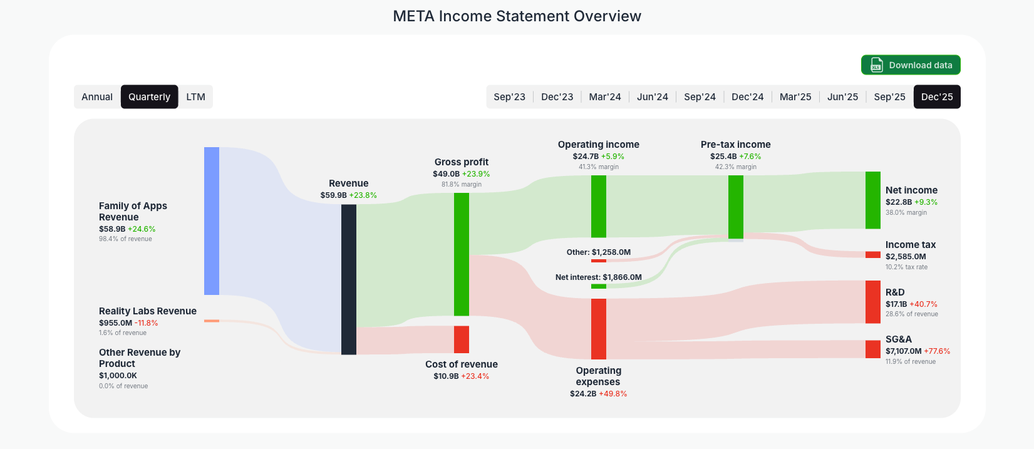Switch to the Jun'24 quarter
Image resolution: width=1034 pixels, height=449 pixels.
click(653, 96)
